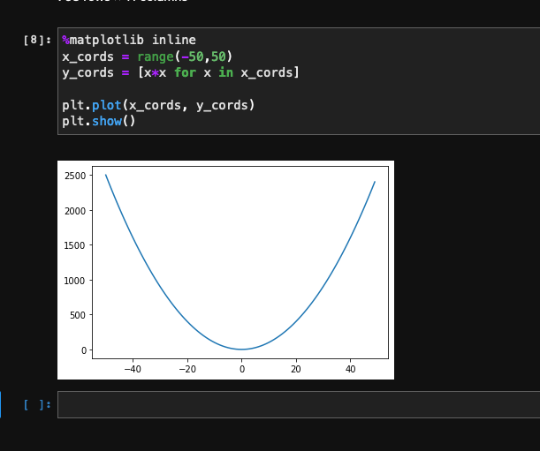Click the y-axis tick label 1500
540x451 pixels.
tap(74, 245)
